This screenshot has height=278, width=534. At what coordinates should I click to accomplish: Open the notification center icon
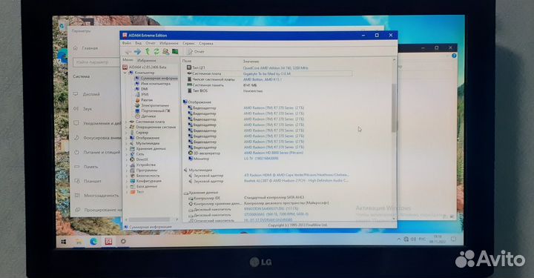click(x=453, y=239)
